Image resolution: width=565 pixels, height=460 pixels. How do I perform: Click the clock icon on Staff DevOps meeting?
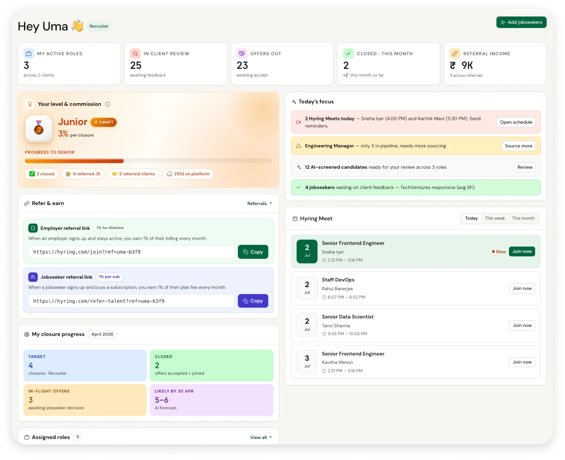(x=324, y=298)
